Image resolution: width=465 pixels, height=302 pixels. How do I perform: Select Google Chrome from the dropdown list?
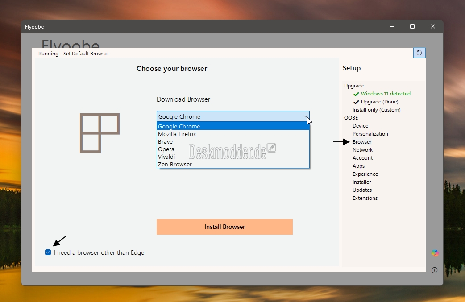click(x=233, y=126)
